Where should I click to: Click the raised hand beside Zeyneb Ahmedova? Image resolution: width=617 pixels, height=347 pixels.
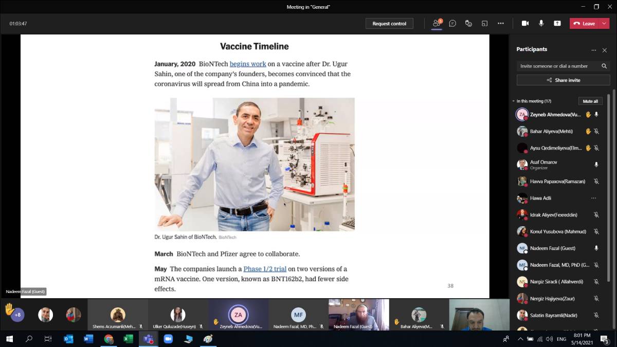point(588,115)
